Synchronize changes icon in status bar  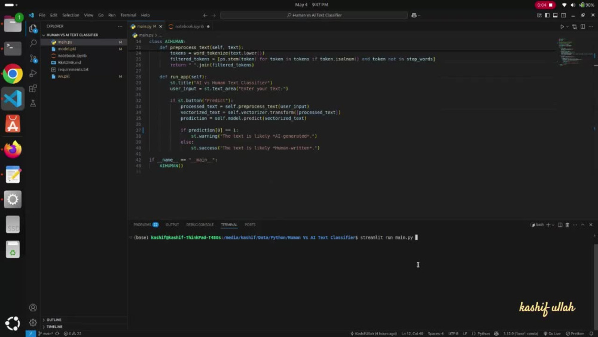coord(57,333)
